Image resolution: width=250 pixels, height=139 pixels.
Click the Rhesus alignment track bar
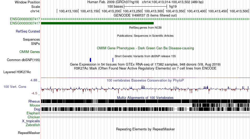145,101
